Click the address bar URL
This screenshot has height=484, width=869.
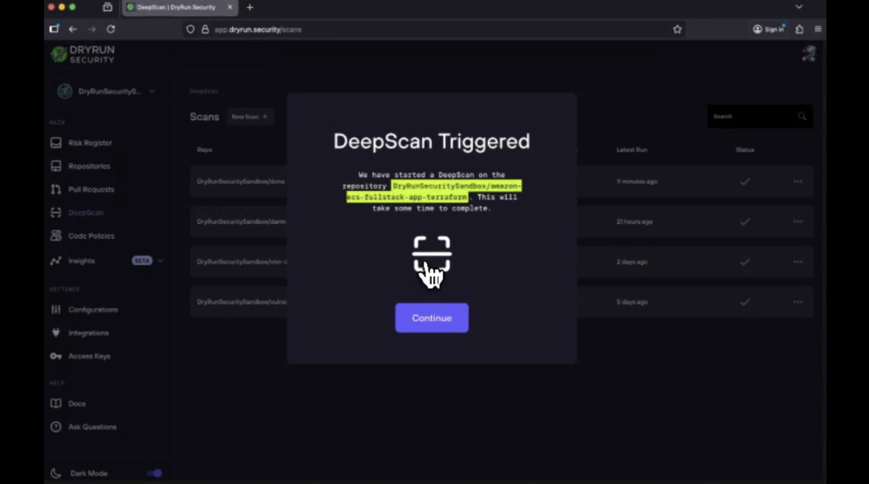tap(258, 29)
